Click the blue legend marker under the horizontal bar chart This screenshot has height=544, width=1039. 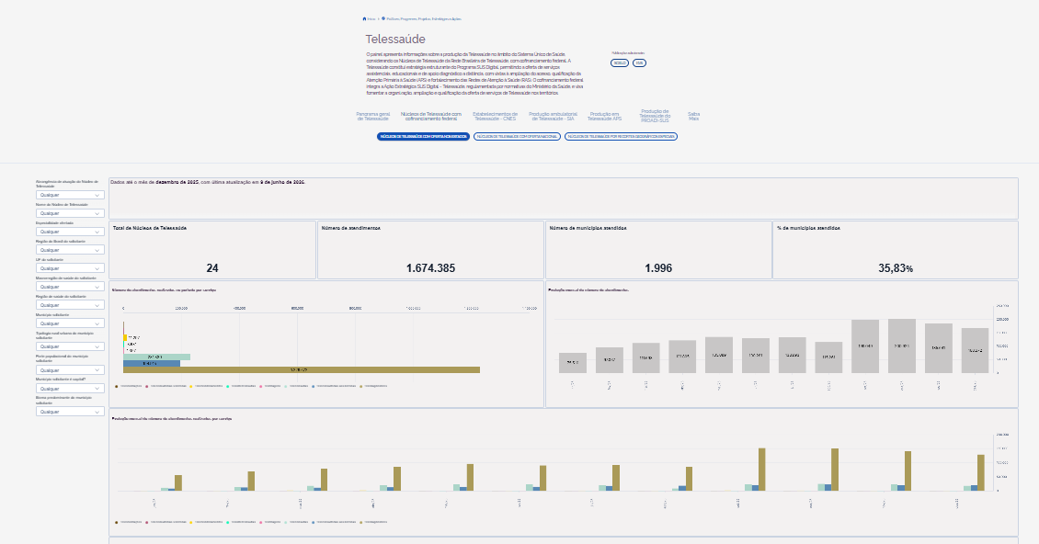314,386
